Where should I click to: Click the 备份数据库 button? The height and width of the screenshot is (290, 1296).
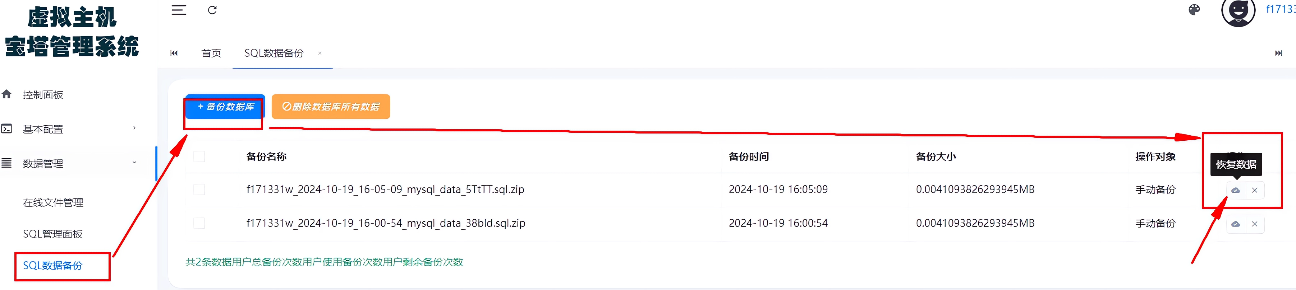[x=225, y=107]
